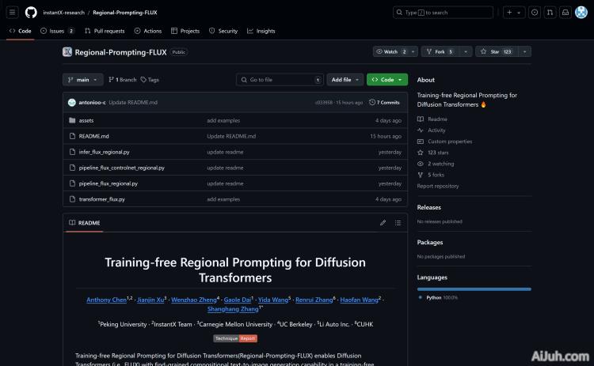This screenshot has width=594, height=366.
Task: Open transformer_flux.py file
Action: tap(102, 199)
